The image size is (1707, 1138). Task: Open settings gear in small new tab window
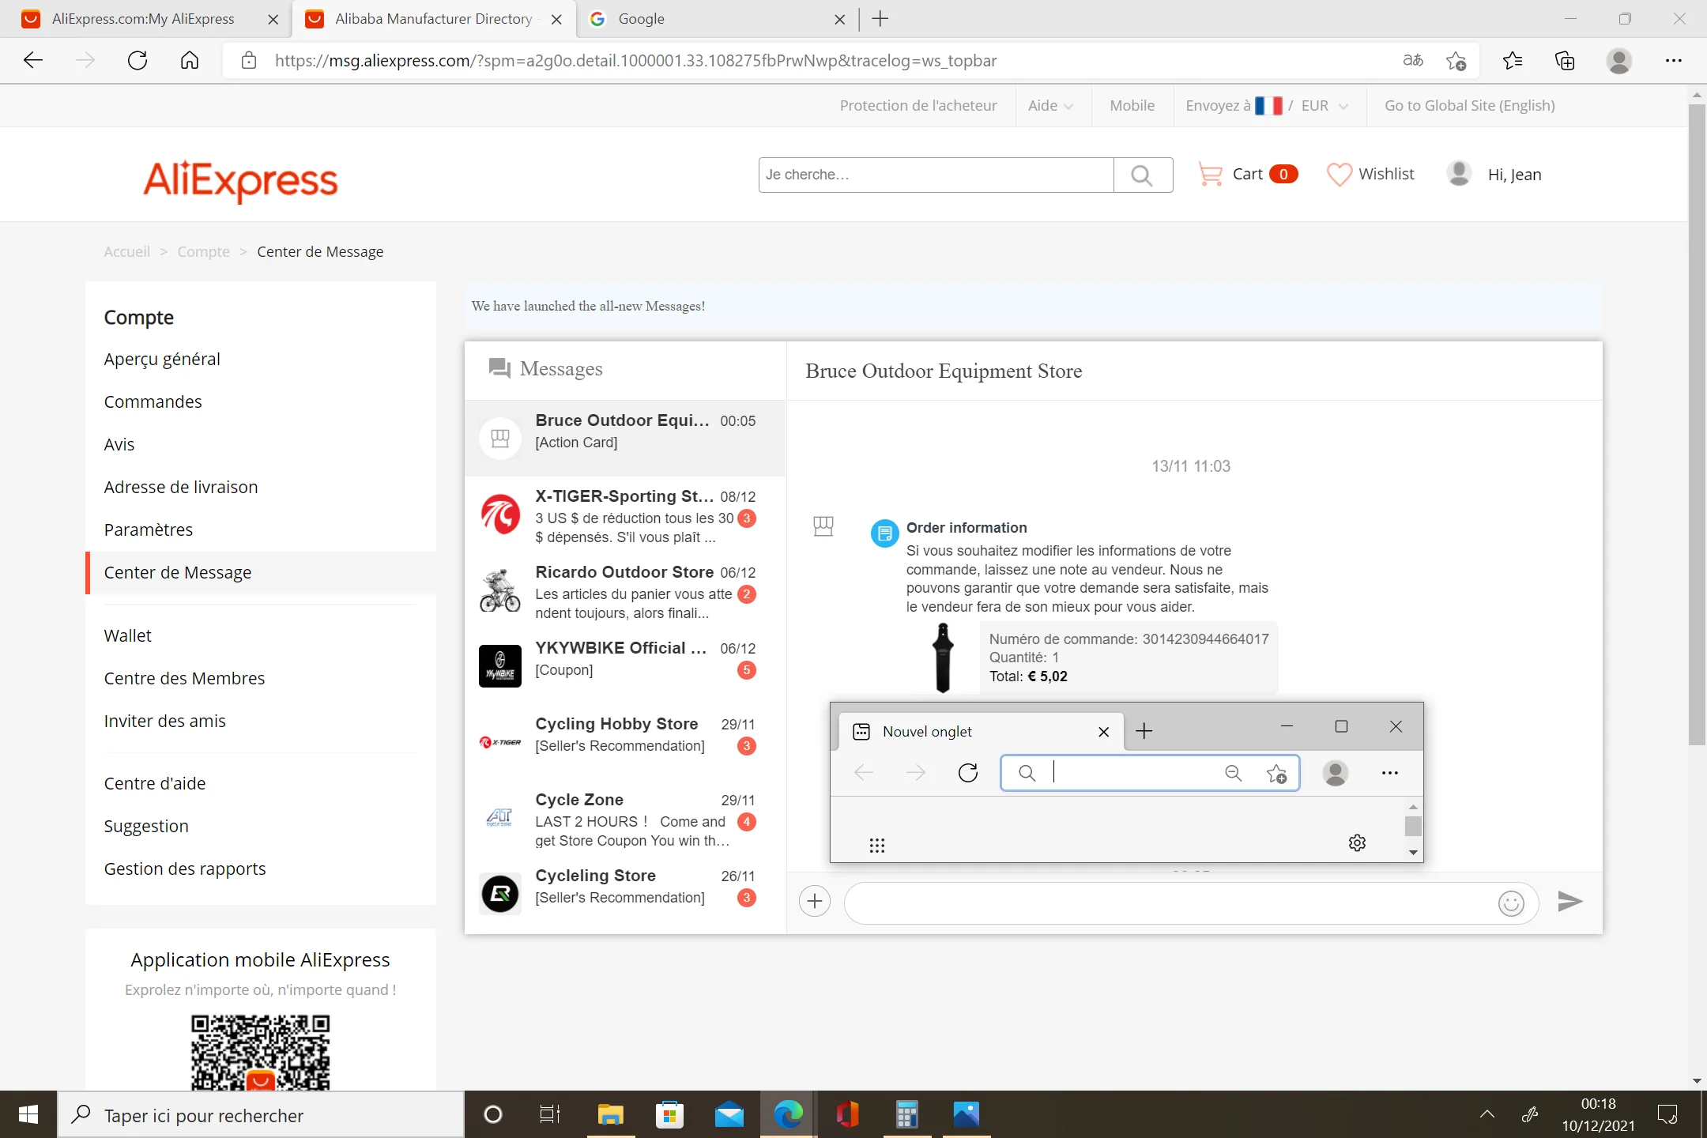click(x=1357, y=842)
